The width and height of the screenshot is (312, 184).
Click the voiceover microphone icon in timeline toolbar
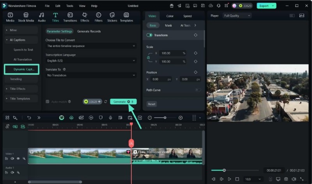(x=110, y=118)
